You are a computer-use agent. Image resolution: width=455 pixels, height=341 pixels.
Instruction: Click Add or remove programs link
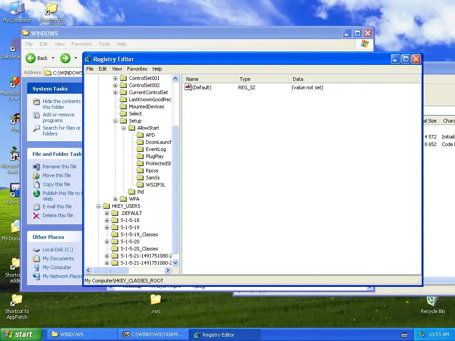(x=58, y=117)
